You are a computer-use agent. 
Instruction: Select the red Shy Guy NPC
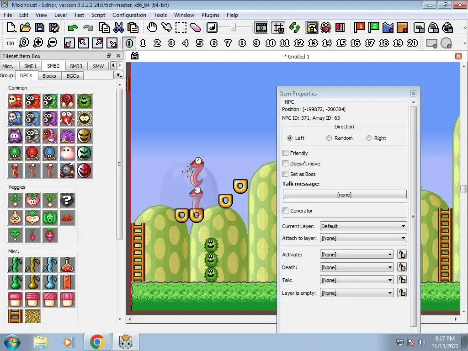(x=15, y=101)
